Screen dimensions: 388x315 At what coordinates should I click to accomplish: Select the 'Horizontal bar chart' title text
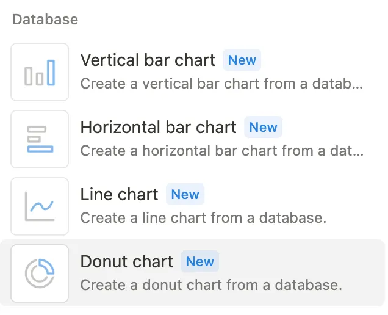coord(158,128)
